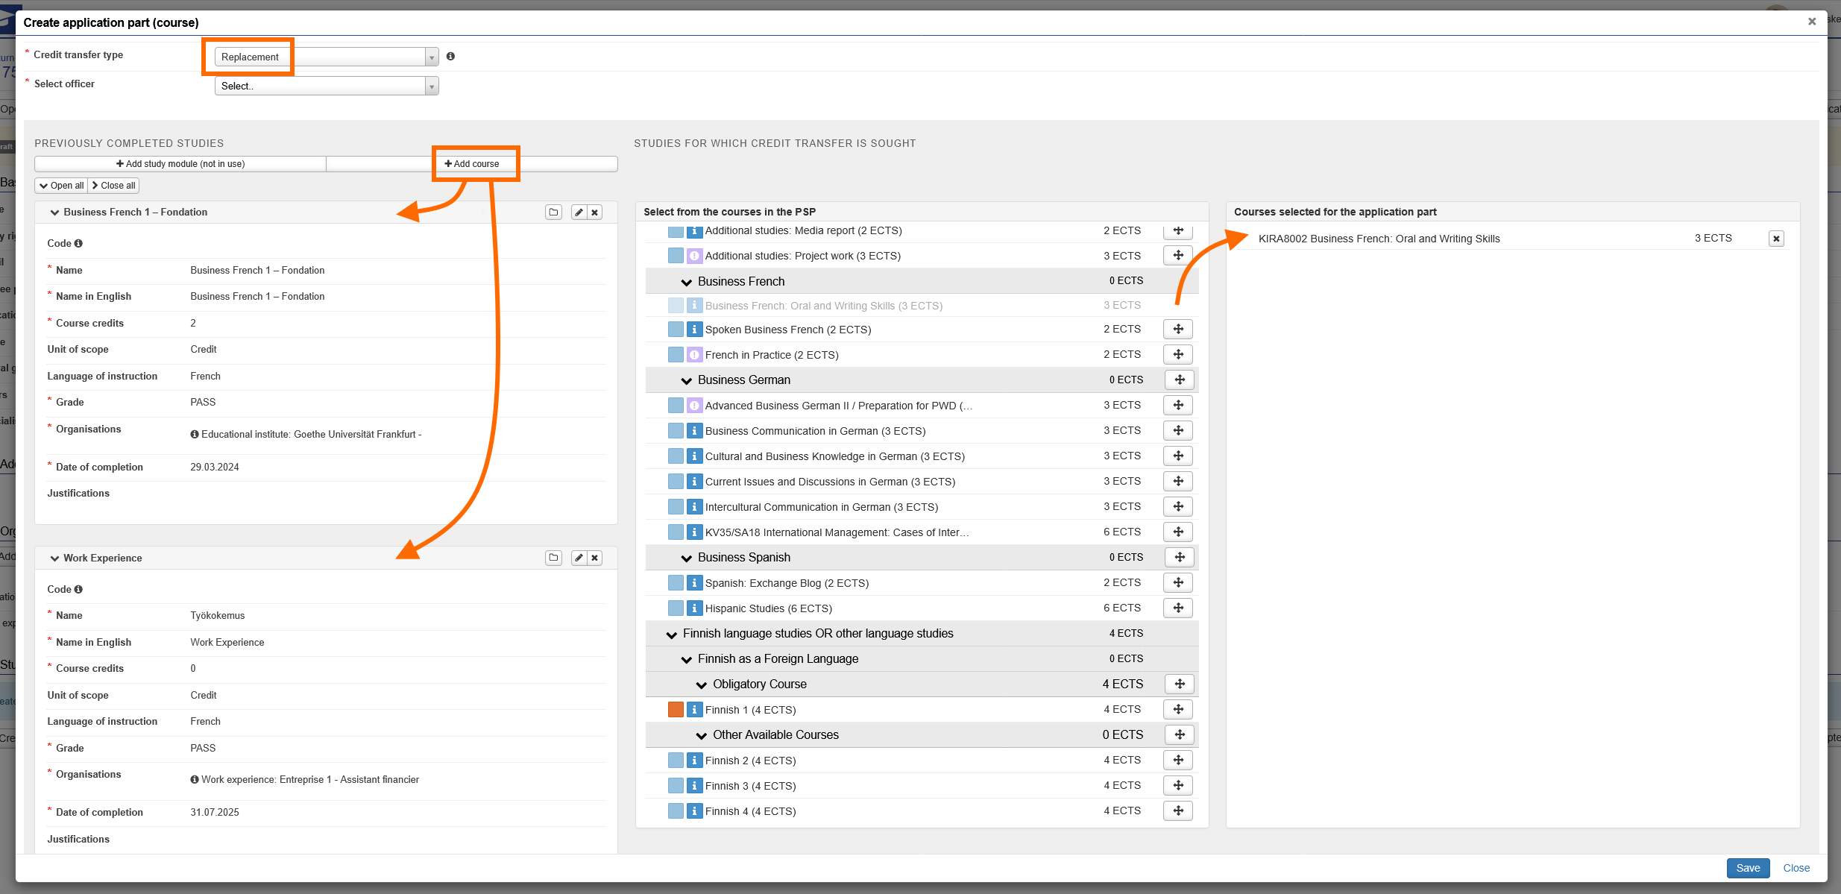Collapse Finnish as a Foreign Language group
This screenshot has width=1841, height=894.
687,659
